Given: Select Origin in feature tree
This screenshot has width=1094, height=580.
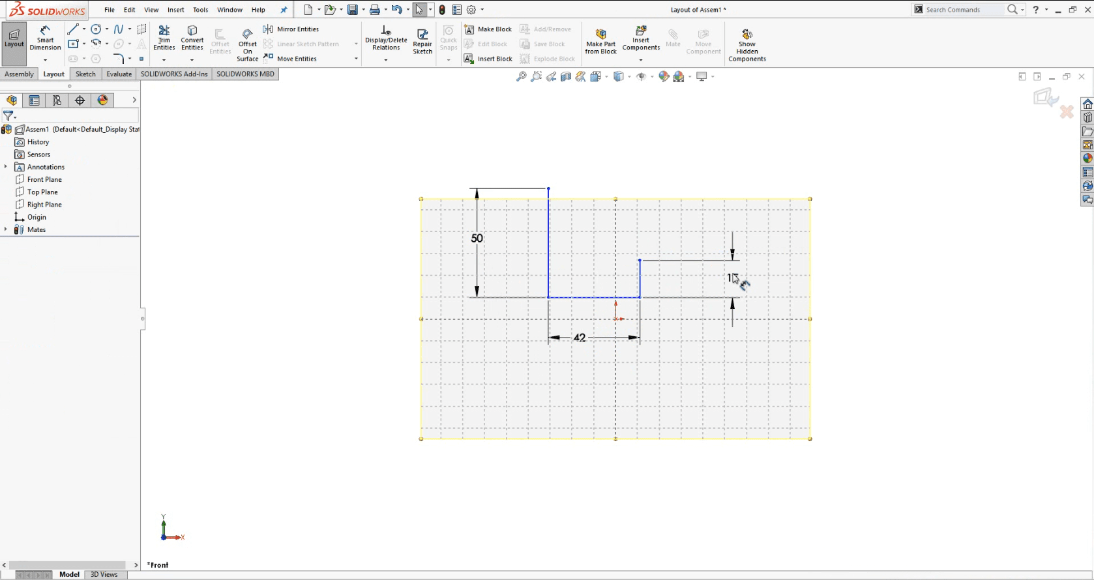Looking at the screenshot, I should click(37, 217).
